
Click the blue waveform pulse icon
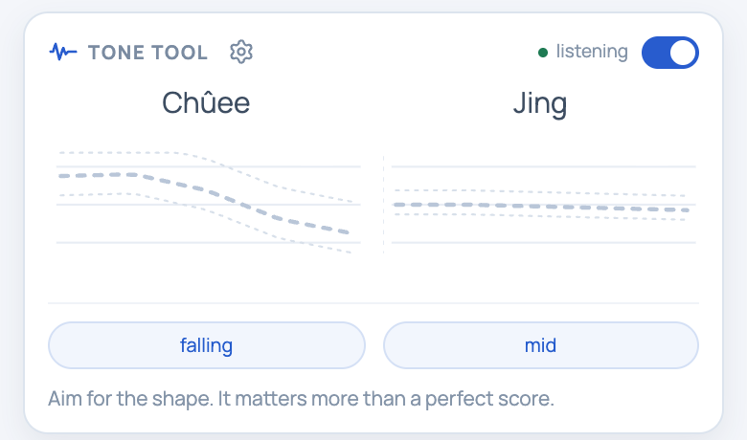[63, 52]
